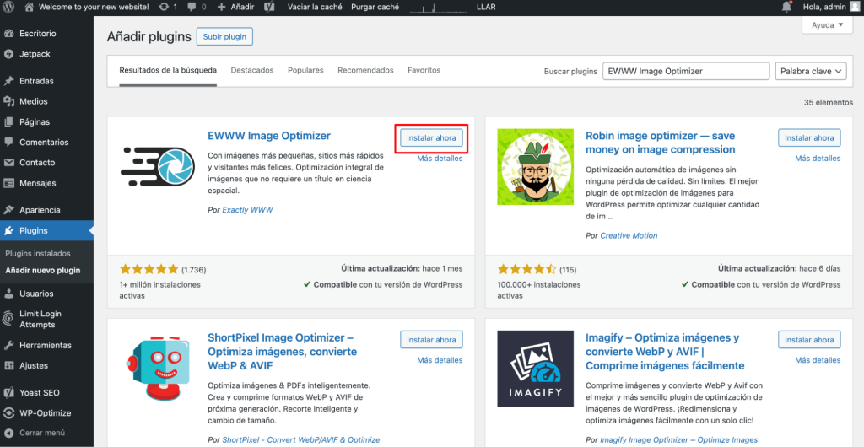The image size is (864, 447).
Task: Open the Exactly WWW author link
Action: coord(247,210)
